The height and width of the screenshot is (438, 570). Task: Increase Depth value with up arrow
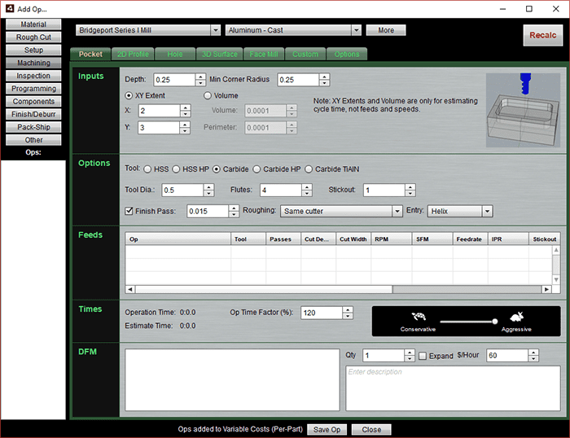point(200,77)
